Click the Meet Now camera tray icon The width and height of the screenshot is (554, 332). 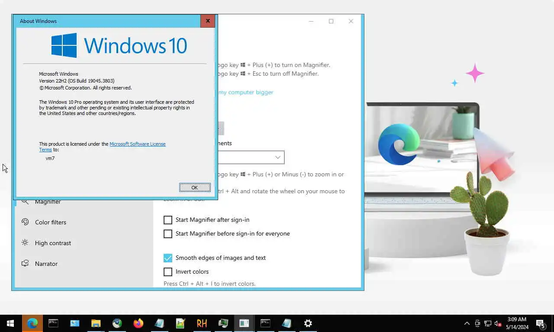tap(477, 323)
